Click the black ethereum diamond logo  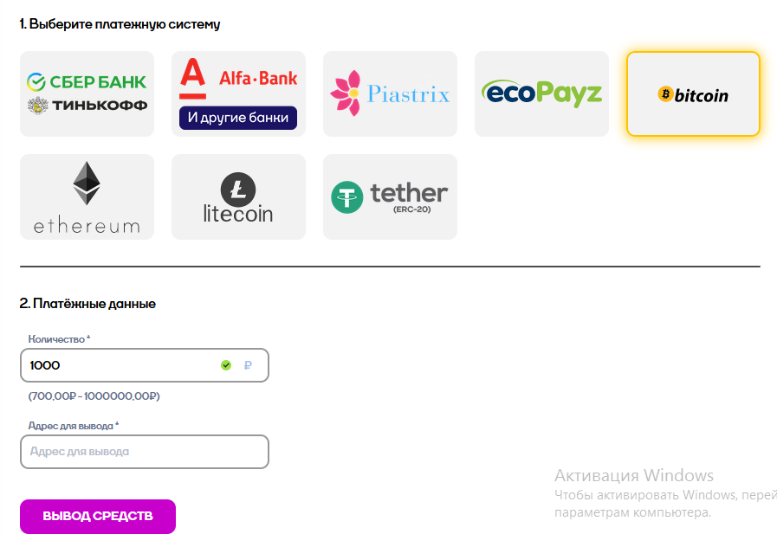pyautogui.click(x=87, y=183)
